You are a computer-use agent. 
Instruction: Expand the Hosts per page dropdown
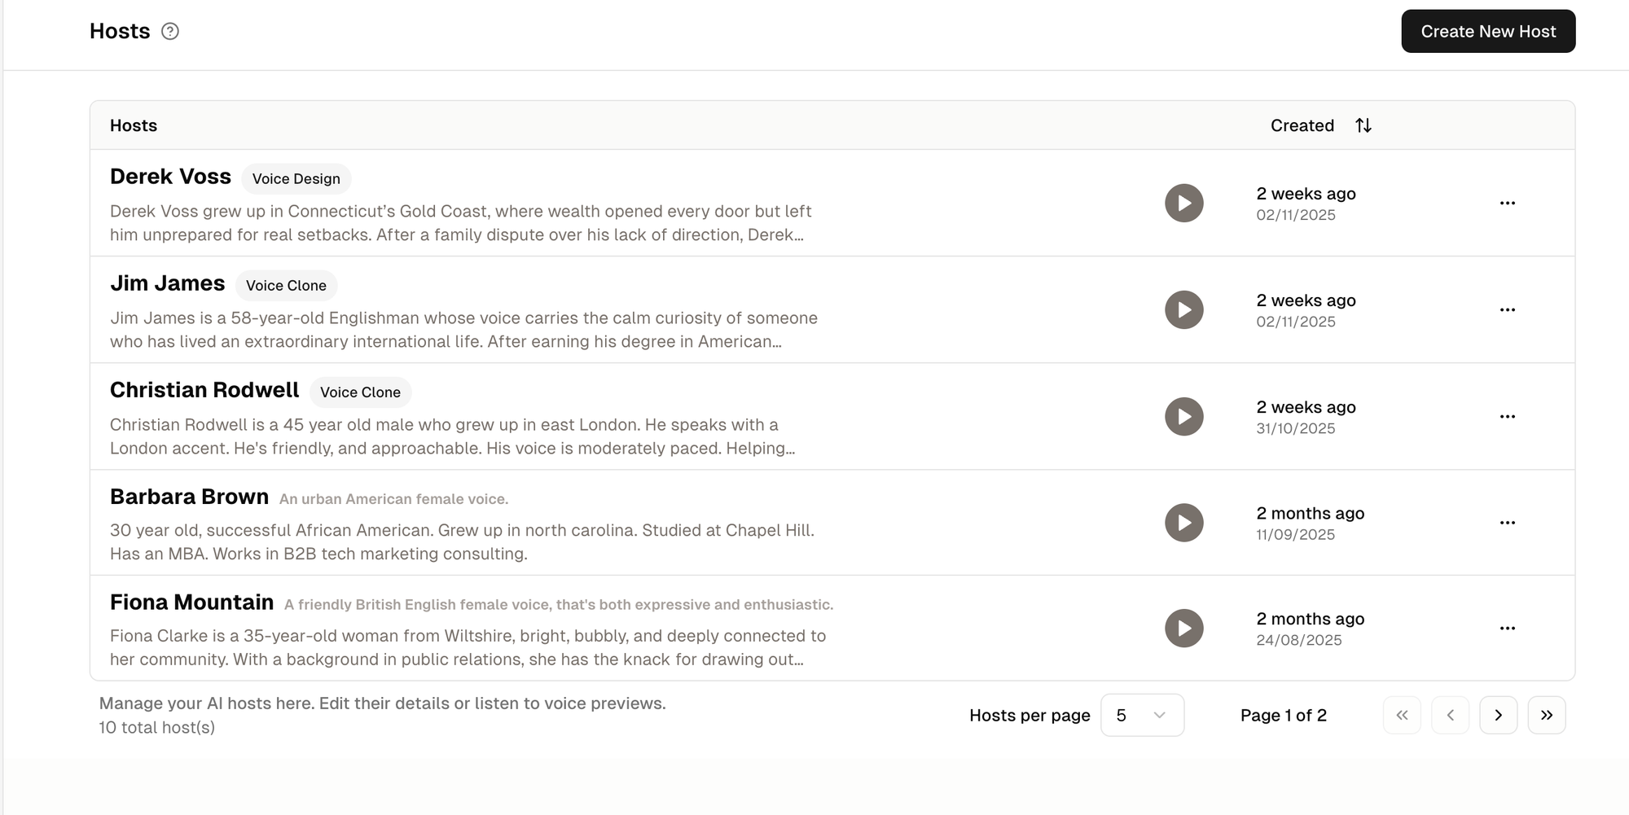point(1141,715)
